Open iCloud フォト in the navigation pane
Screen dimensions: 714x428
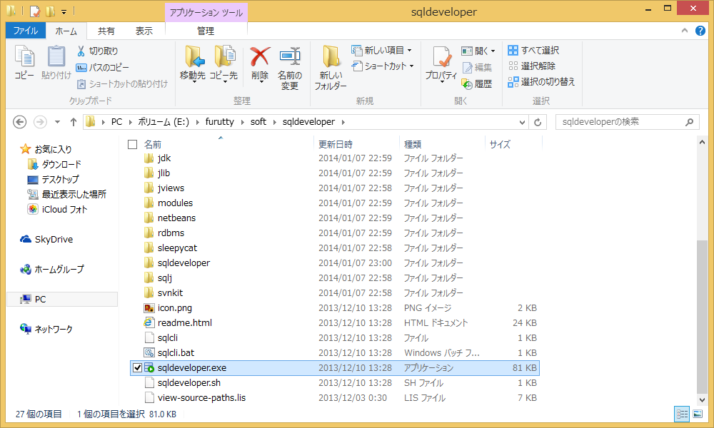(x=57, y=209)
